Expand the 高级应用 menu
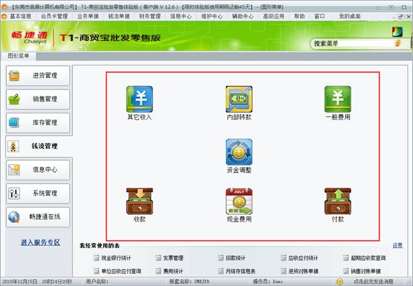413x286 pixels. pos(274,16)
